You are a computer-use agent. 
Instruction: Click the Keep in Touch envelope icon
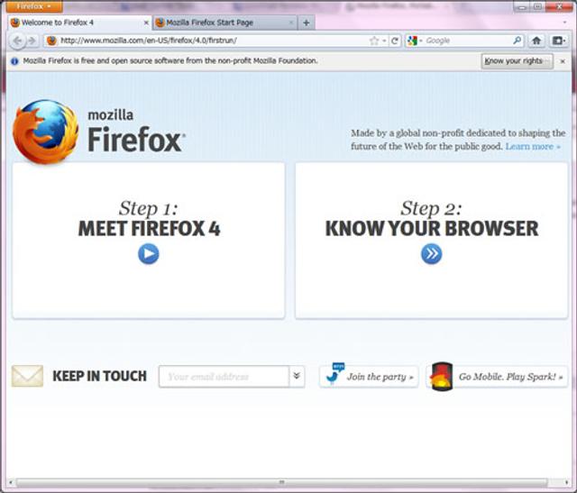coord(27,376)
